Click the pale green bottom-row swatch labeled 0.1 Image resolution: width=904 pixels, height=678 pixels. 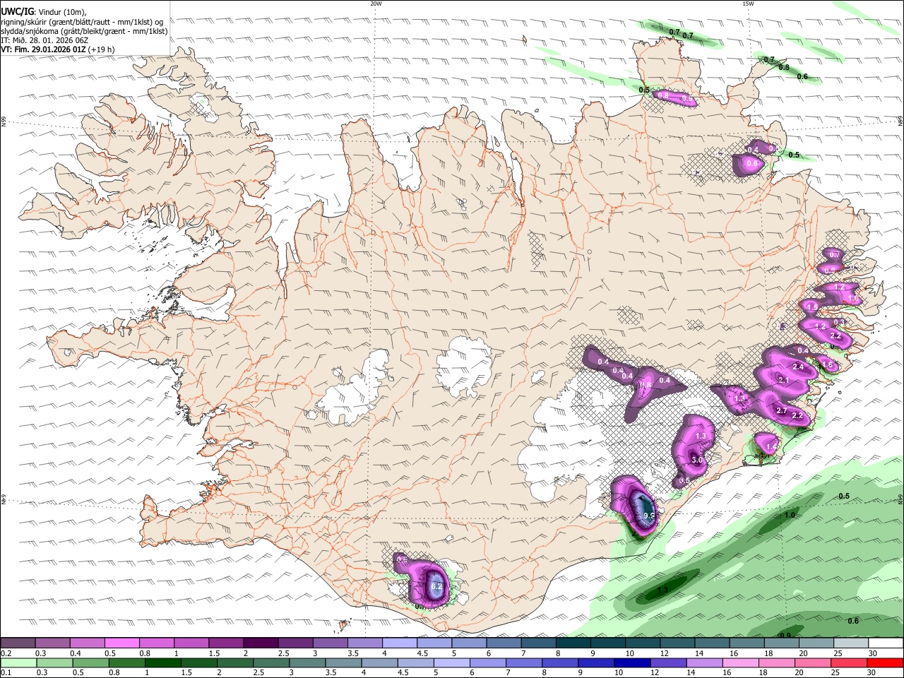(18, 663)
